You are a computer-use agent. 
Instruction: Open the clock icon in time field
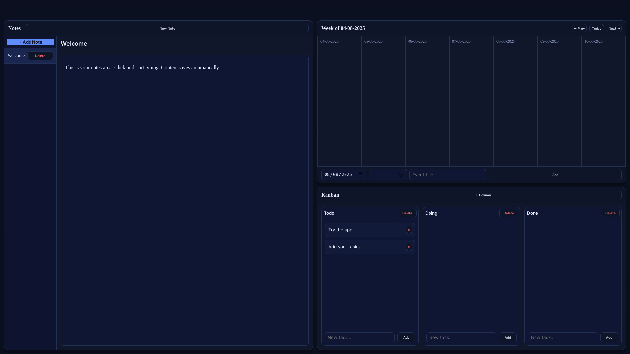coord(401,175)
